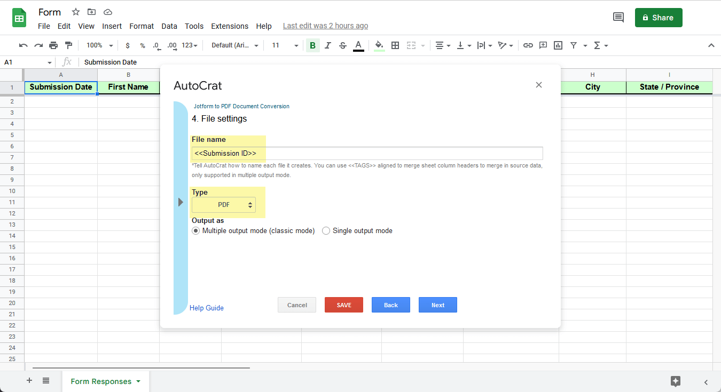Image resolution: width=721 pixels, height=392 pixels.
Task: Open the Tools menu
Action: tap(194, 26)
